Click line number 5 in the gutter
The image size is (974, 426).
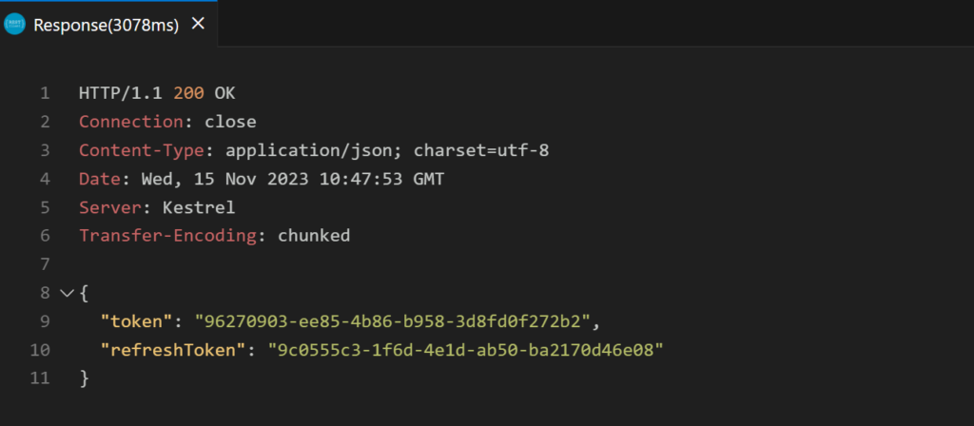(45, 207)
